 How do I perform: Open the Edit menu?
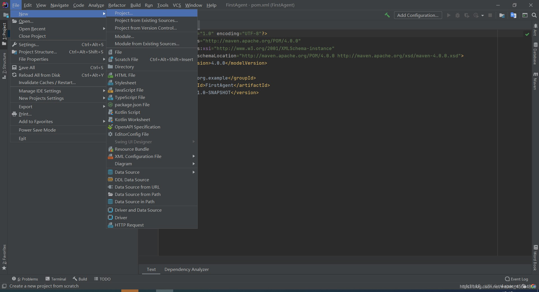[28, 5]
